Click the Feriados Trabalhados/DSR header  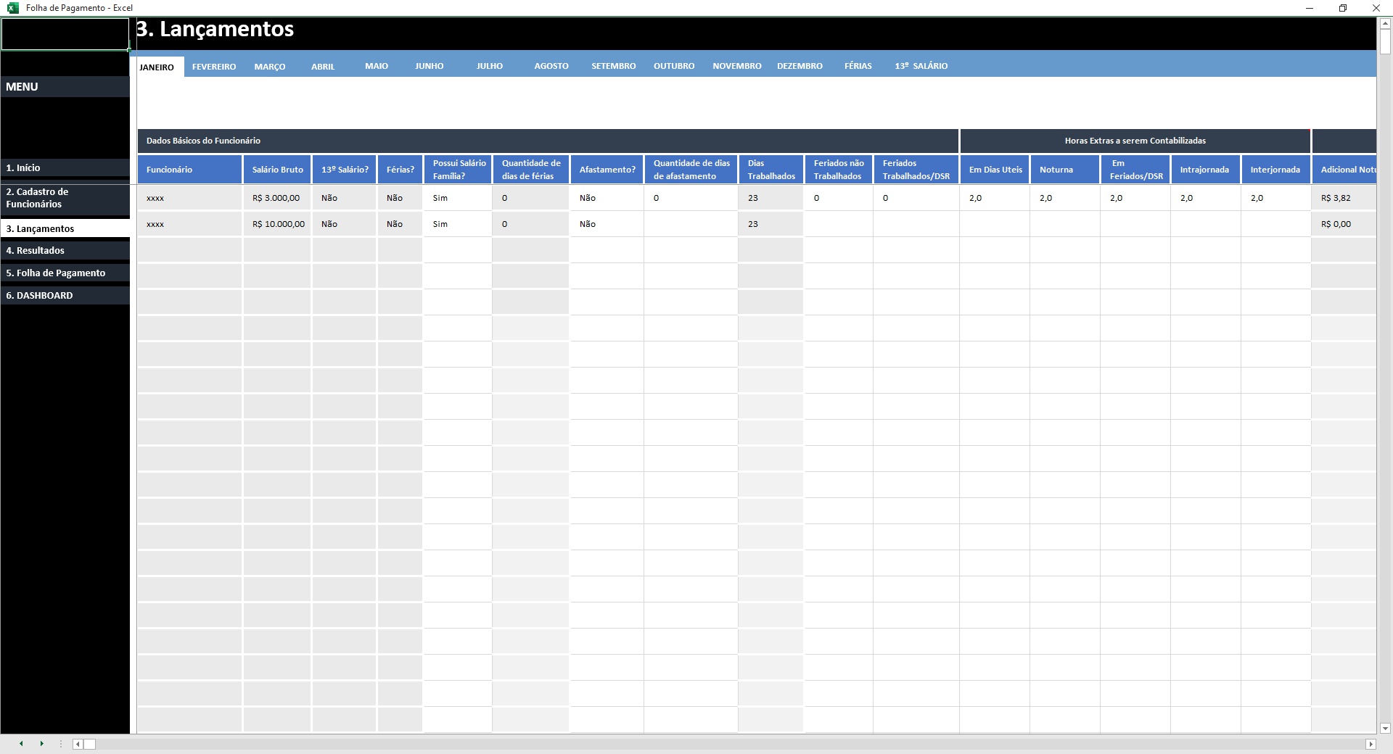point(916,170)
